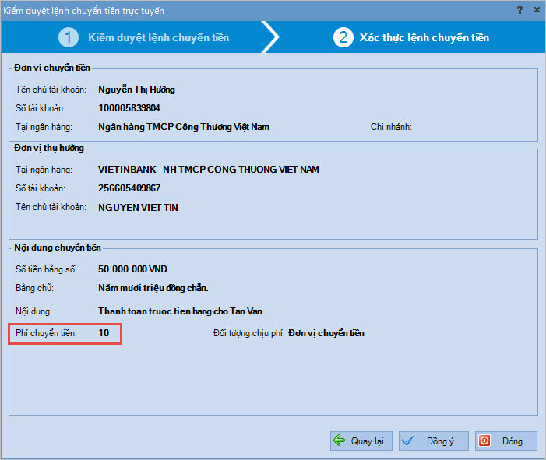Screen dimensions: 546x460
Task: Select Xác thực lệnh chuyển tiền step
Action: point(424,37)
